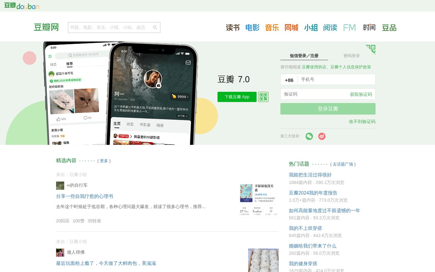Open 更多 link next to 精选内容
435x272 pixels.
(104, 161)
